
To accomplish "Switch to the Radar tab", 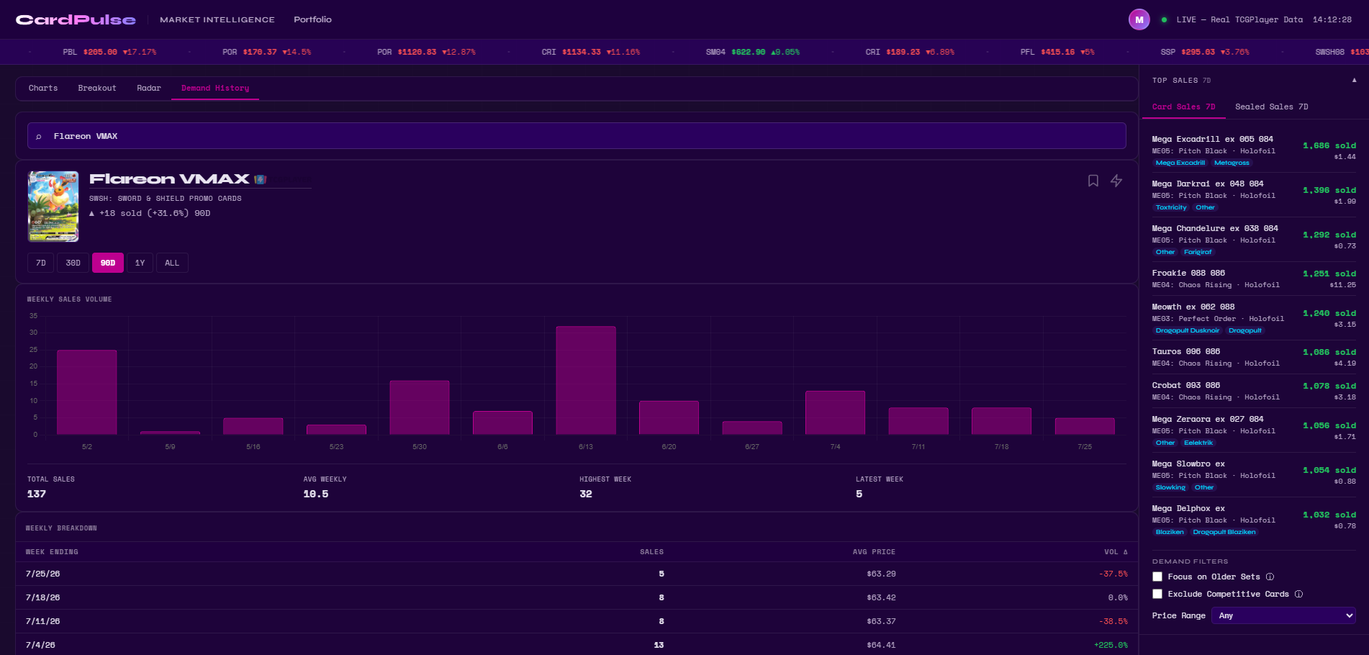I will (x=149, y=88).
